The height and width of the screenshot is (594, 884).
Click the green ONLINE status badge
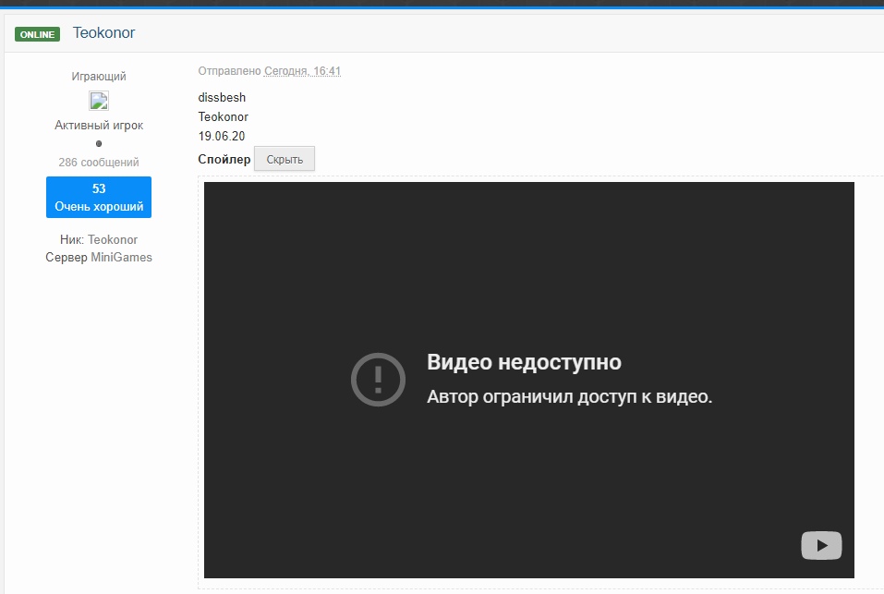tap(37, 34)
